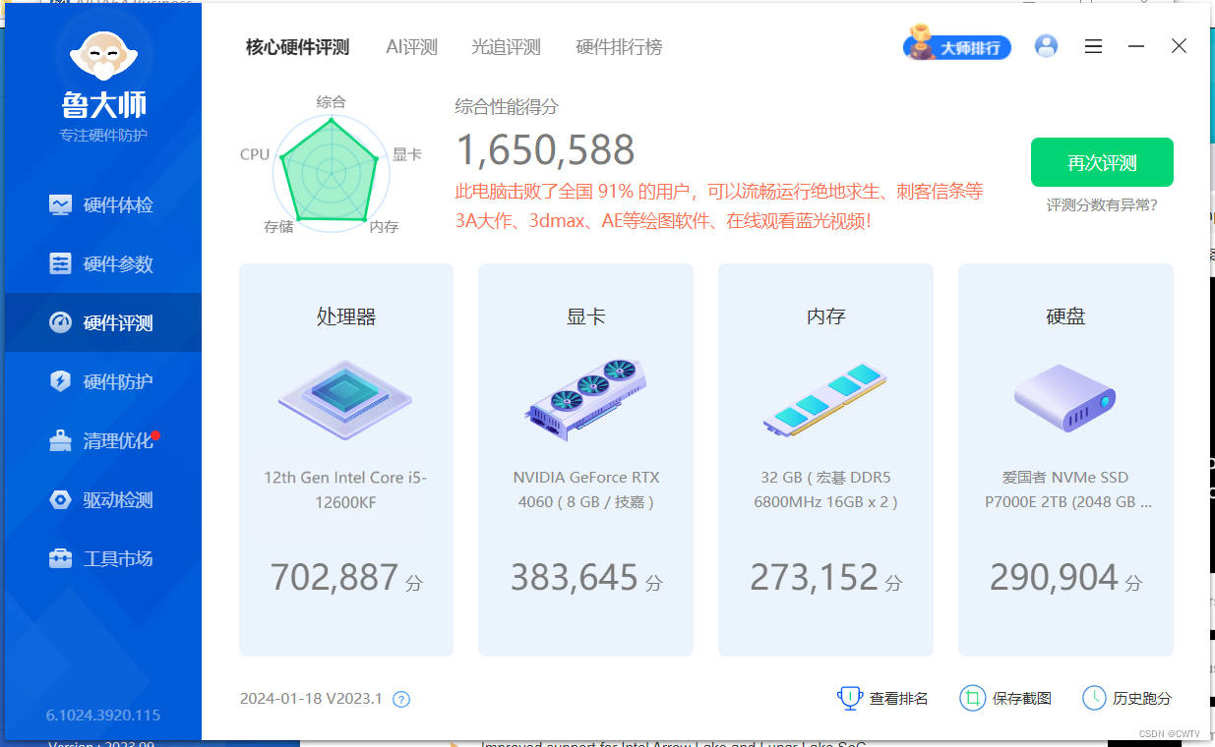Switch to 光追评测 tab

click(507, 47)
